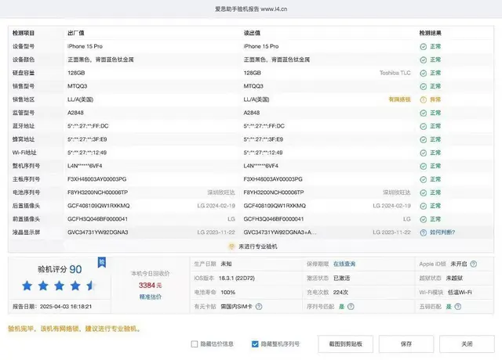Viewport: 502px width, 360px height.
Task: Click the help icon next to 五码匹配
Action: [458, 307]
